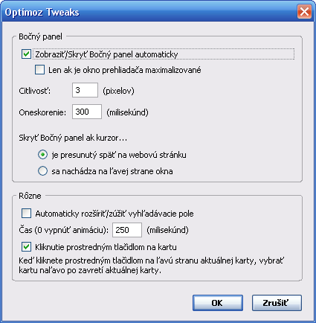The height and width of the screenshot is (323, 316).
Task: Click the Oneskorenie: label text
Action: coord(42,112)
